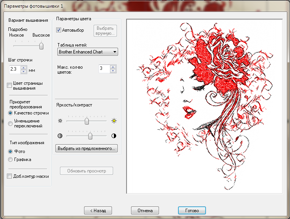Click the dim sun brightness icon
This screenshot has height=219, width=290.
60,121
